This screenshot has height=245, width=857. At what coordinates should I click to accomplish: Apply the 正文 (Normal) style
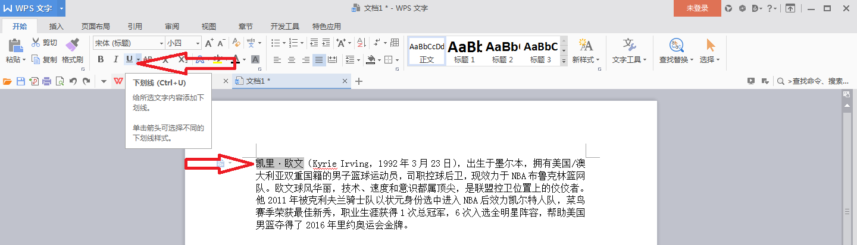coord(427,51)
